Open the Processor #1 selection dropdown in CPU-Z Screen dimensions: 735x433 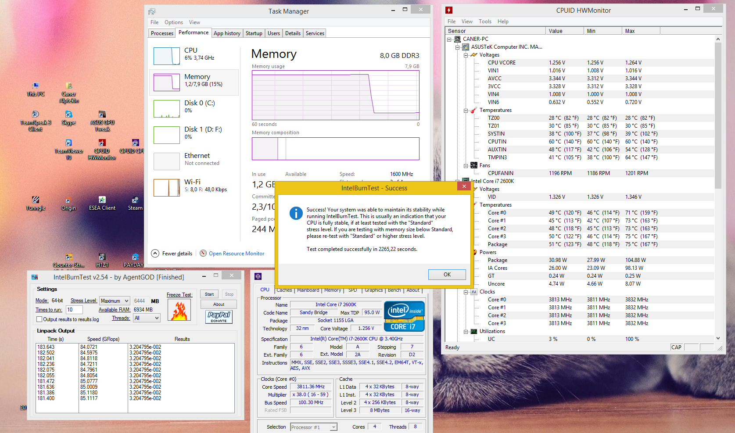tap(314, 427)
